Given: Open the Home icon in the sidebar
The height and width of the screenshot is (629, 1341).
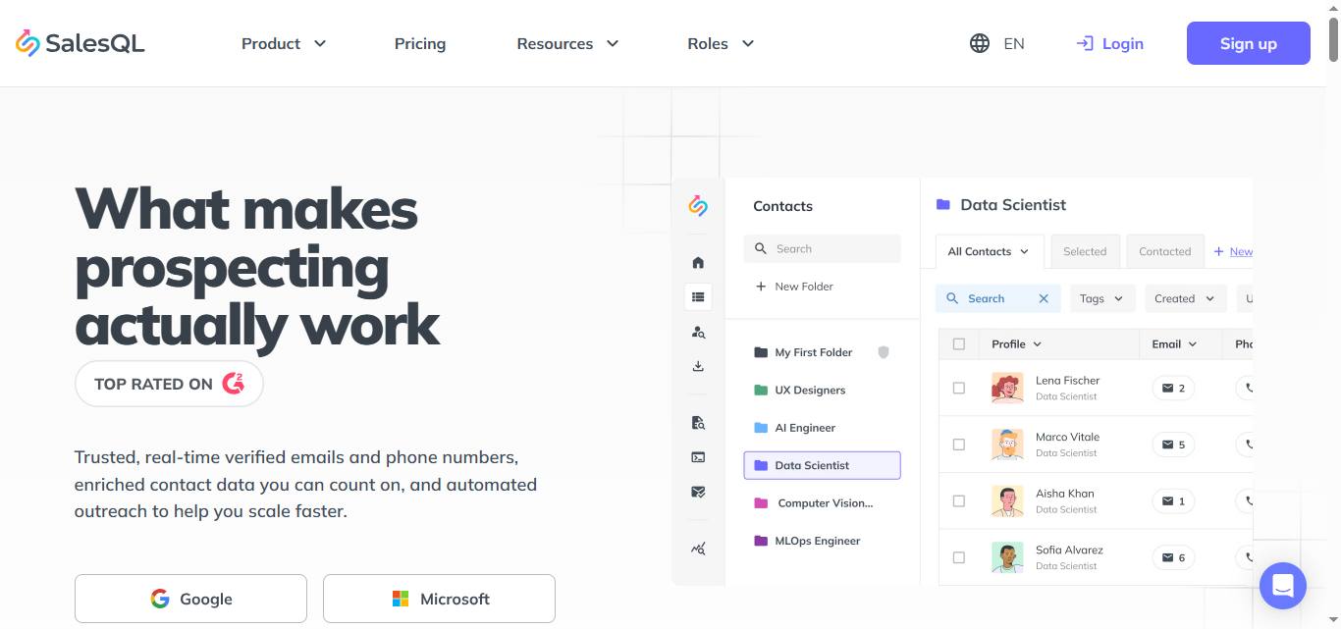Looking at the screenshot, I should pyautogui.click(x=698, y=262).
